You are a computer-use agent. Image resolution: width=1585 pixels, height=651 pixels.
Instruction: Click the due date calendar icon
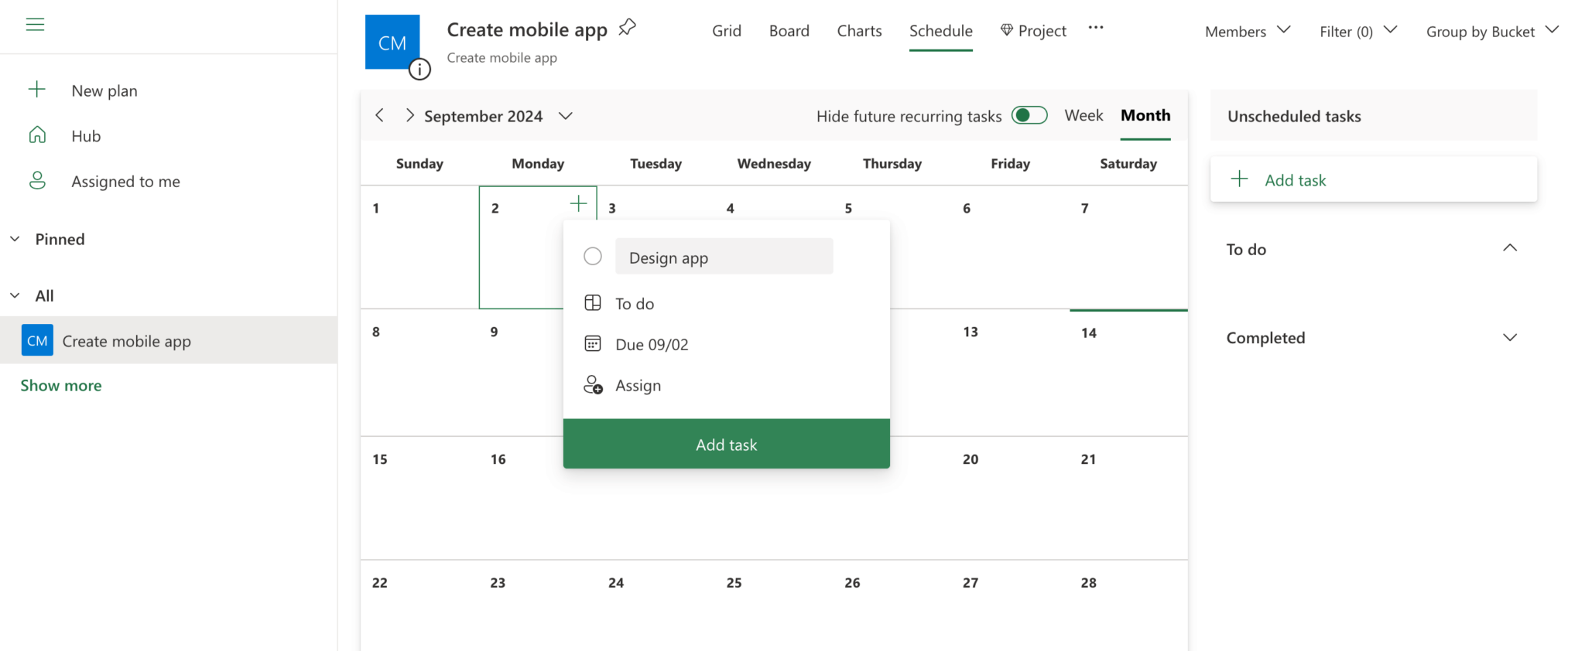tap(593, 344)
